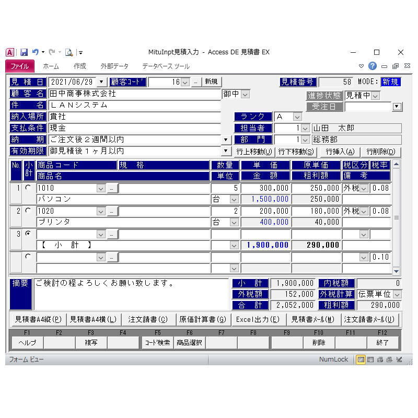Click the Save icon in quick access toolbar
The height and width of the screenshot is (418, 418).
pyautogui.click(x=24, y=52)
